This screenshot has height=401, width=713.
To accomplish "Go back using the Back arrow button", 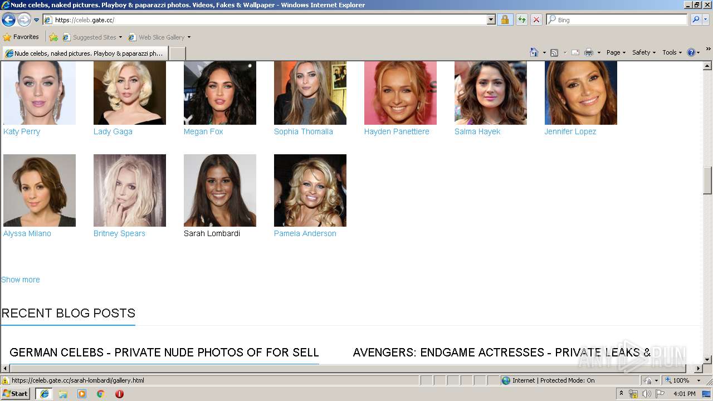I will 8,20.
